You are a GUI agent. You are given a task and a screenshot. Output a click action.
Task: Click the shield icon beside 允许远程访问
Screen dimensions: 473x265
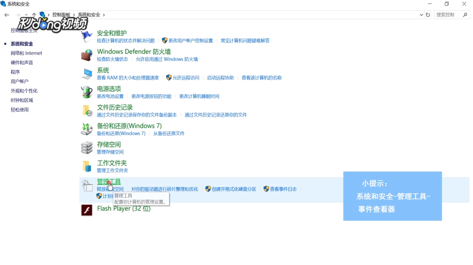pos(169,78)
